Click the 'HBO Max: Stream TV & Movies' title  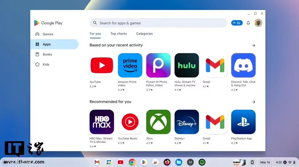pyautogui.click(x=101, y=140)
